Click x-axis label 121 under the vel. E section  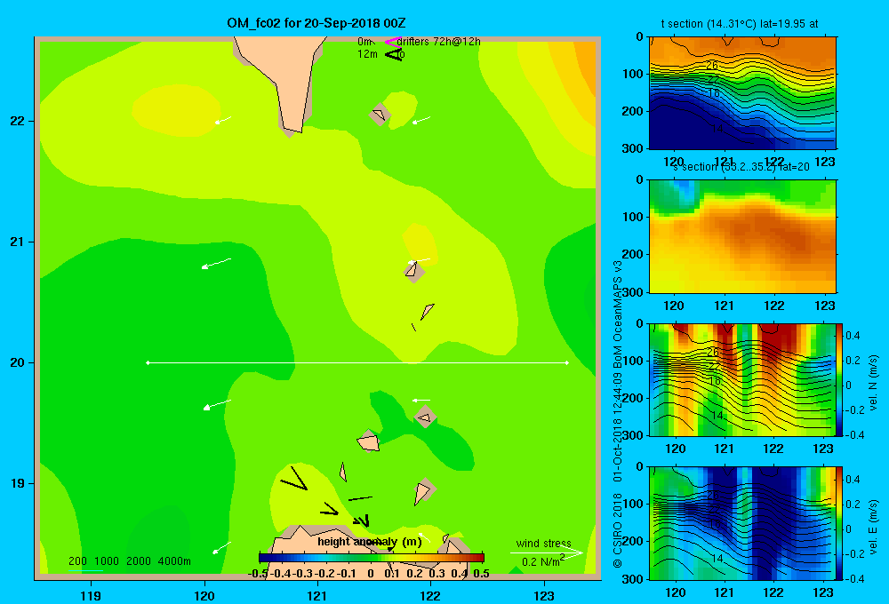coord(724,592)
